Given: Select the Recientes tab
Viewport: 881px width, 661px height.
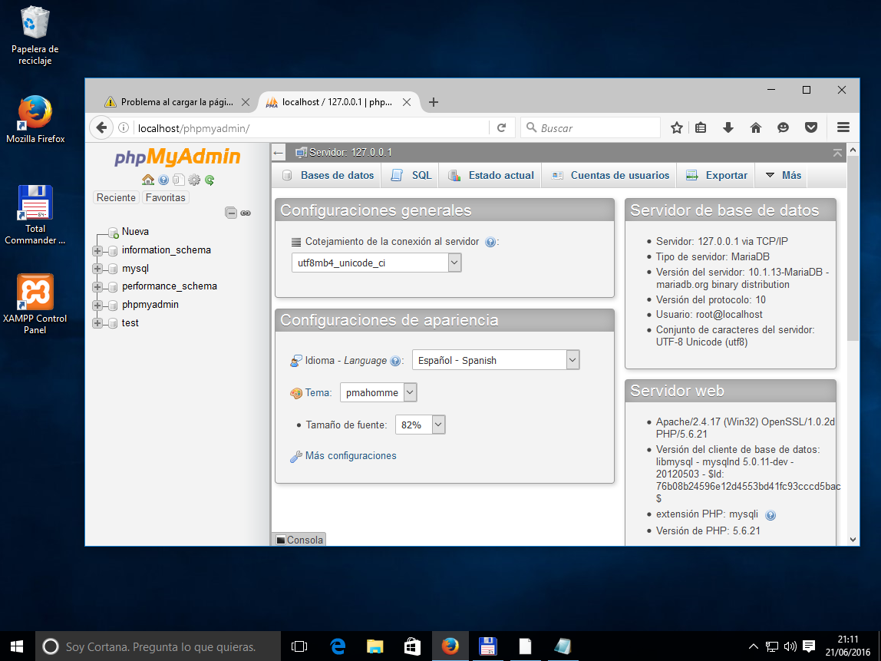Looking at the screenshot, I should tap(116, 197).
